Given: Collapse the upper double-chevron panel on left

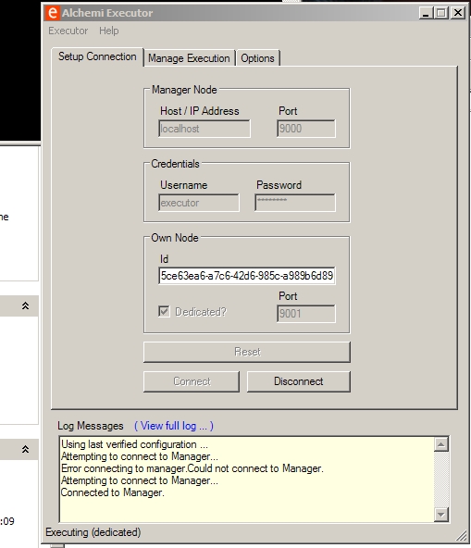Looking at the screenshot, I should pos(25,305).
